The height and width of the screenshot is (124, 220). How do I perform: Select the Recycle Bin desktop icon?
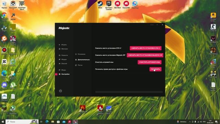coord(4,4)
